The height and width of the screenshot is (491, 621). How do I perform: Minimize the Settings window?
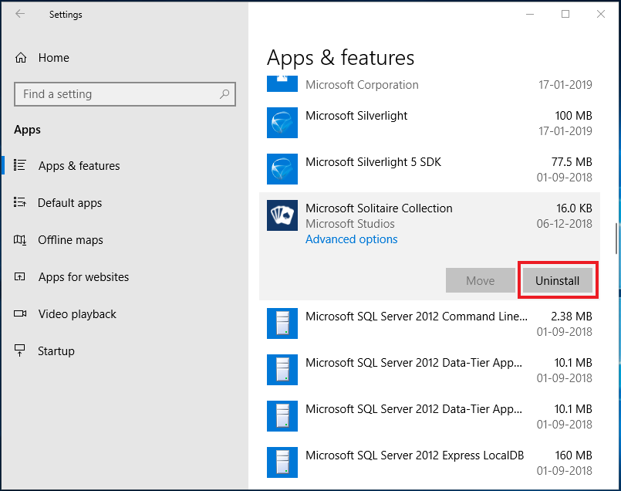(530, 14)
